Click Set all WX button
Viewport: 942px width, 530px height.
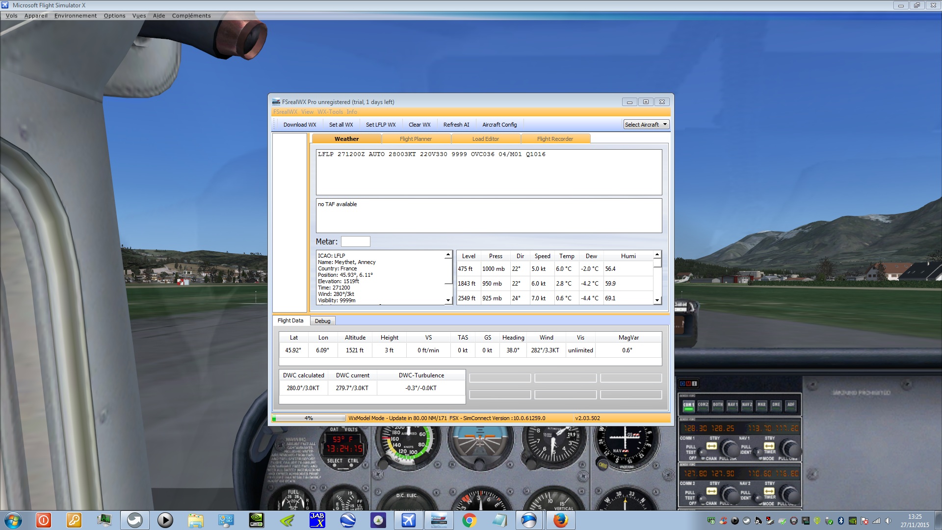pos(341,125)
